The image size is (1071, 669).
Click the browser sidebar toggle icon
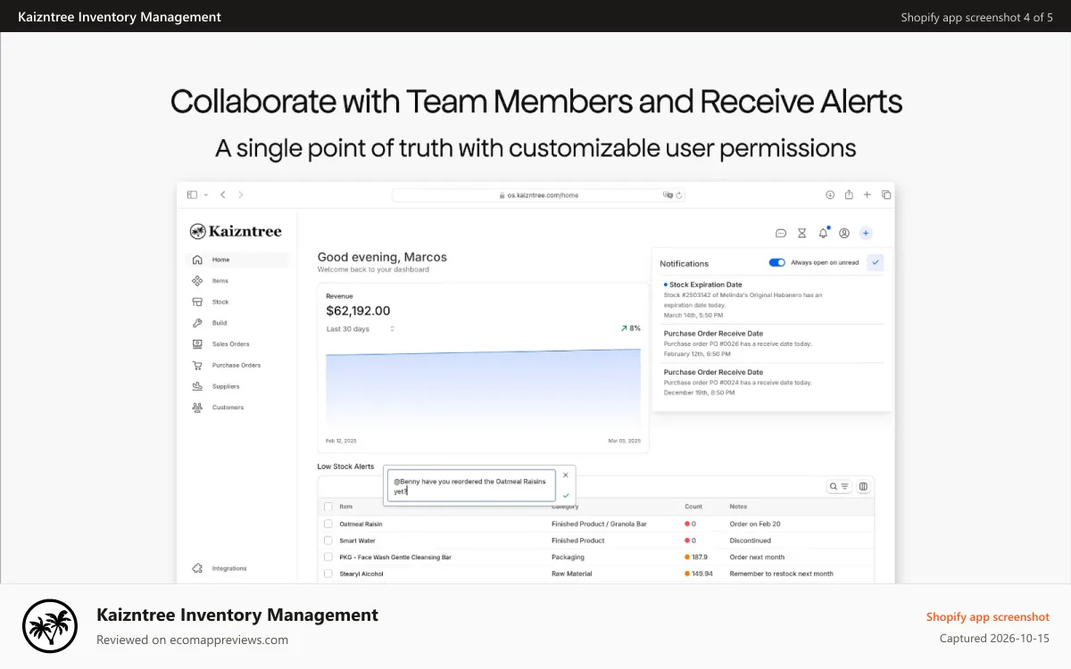click(192, 194)
